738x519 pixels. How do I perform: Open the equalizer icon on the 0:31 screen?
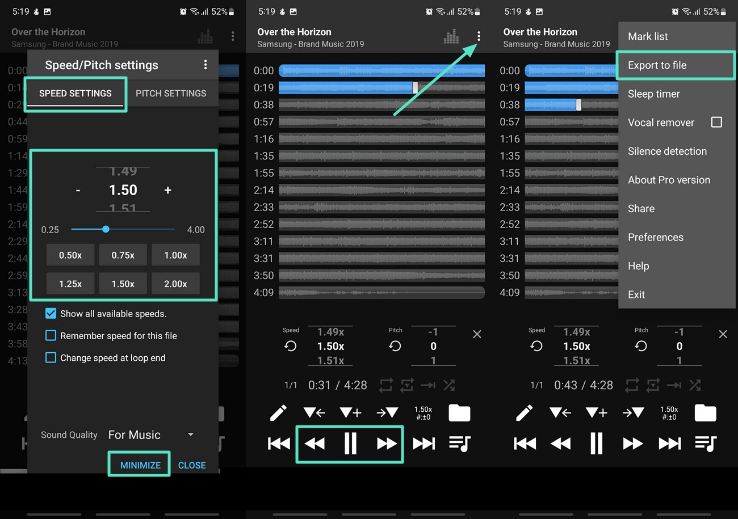click(x=451, y=37)
